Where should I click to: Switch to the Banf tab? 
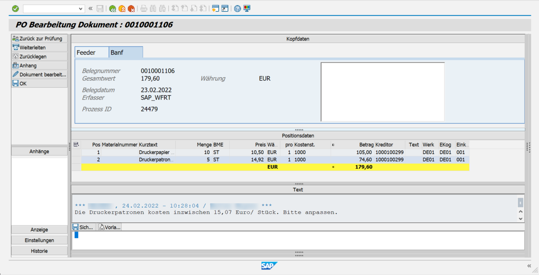point(117,52)
